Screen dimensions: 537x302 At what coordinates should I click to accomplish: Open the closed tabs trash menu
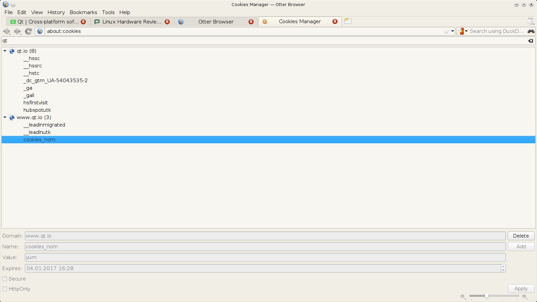point(531,21)
